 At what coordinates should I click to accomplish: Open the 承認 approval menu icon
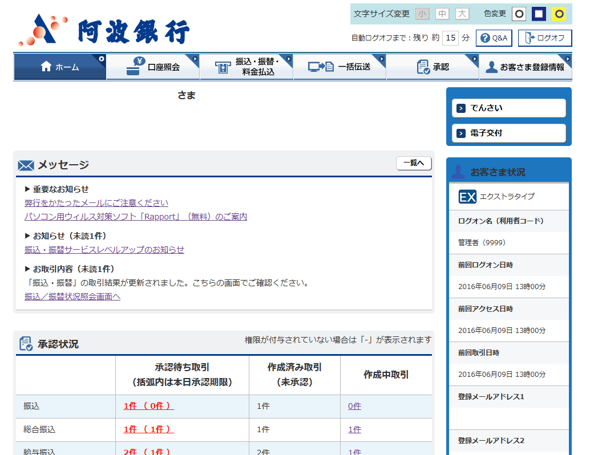tap(423, 67)
